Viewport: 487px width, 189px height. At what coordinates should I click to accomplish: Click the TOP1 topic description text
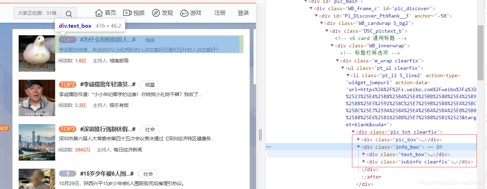point(139,50)
